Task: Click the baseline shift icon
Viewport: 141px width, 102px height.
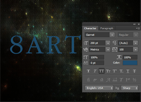Action: 86,63
